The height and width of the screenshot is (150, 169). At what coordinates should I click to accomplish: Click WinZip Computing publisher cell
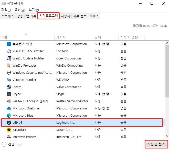click(x=69, y=66)
